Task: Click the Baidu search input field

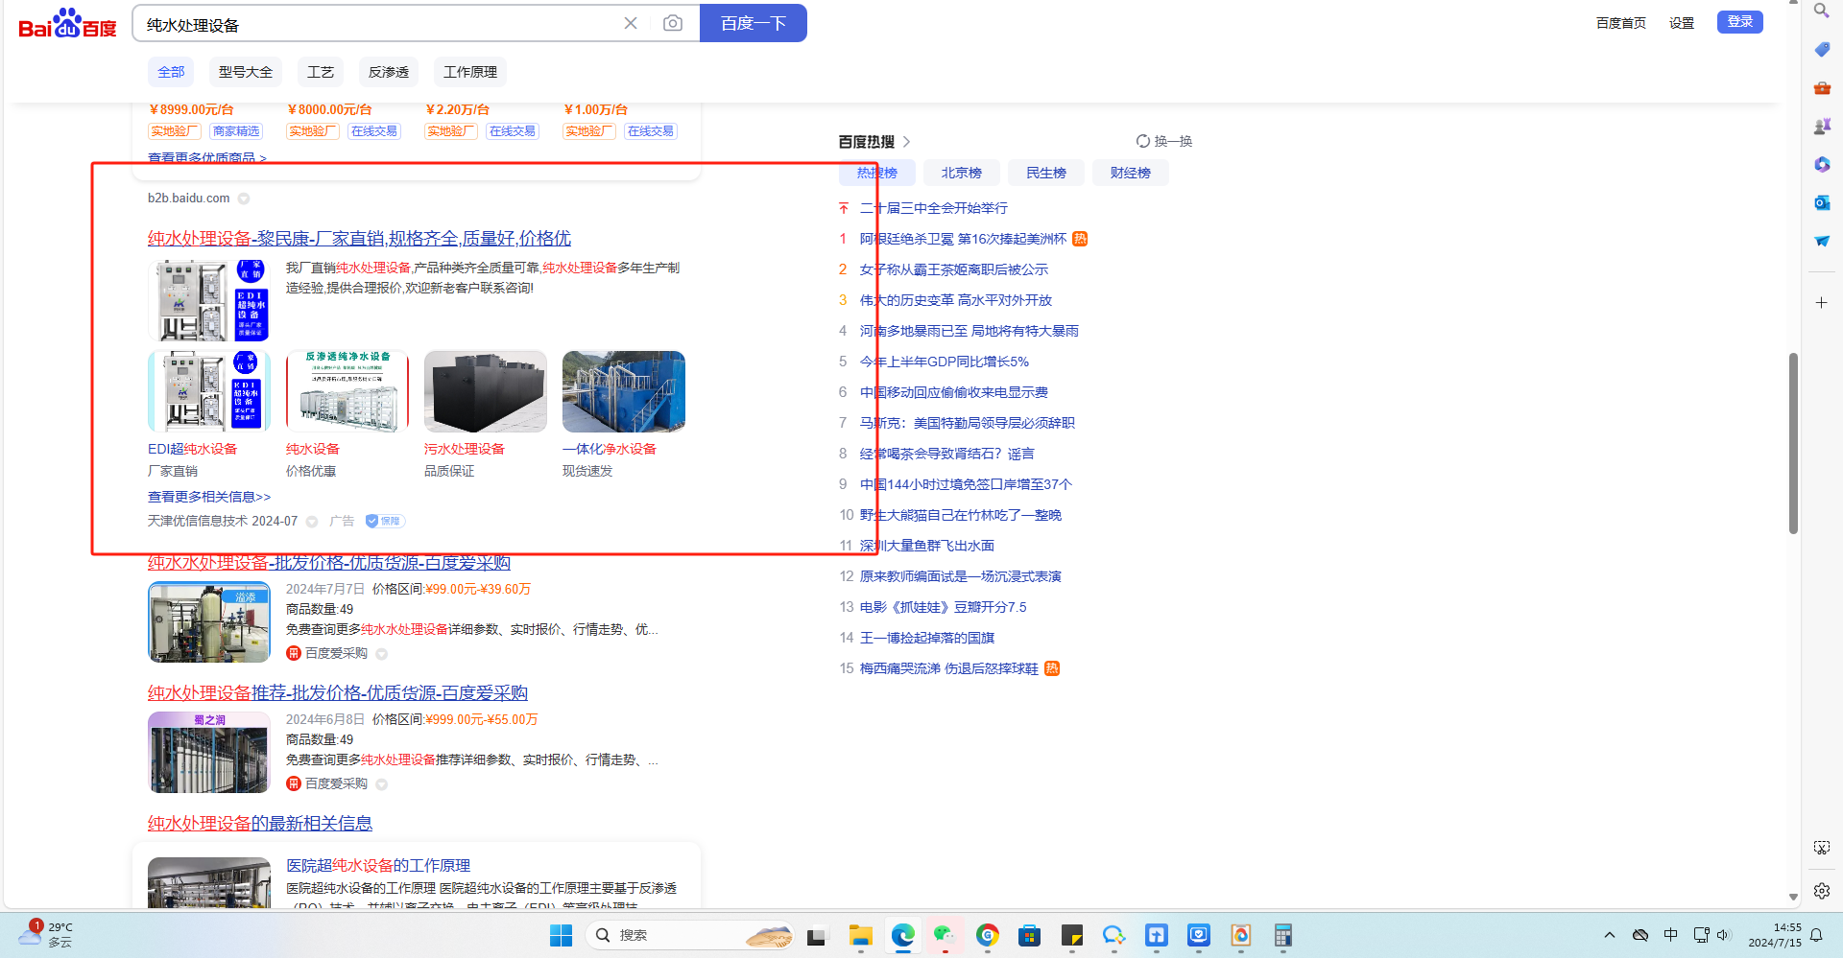Action: tap(379, 24)
